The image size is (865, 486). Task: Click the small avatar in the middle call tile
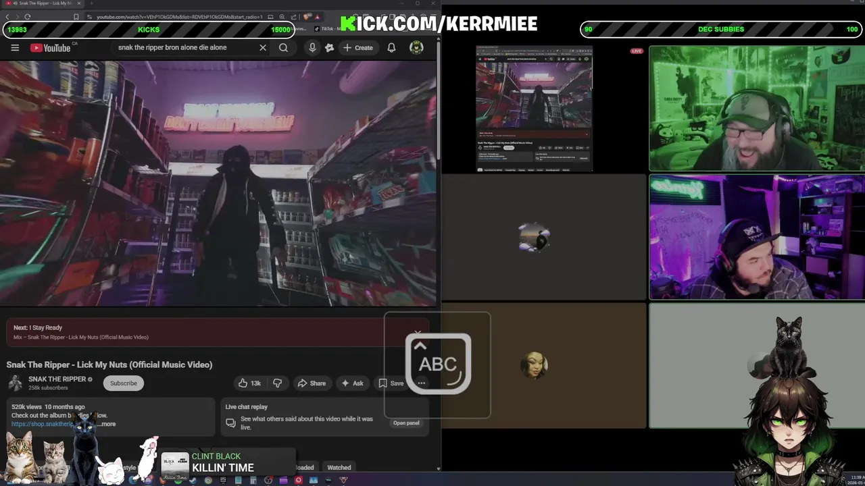[x=534, y=238]
